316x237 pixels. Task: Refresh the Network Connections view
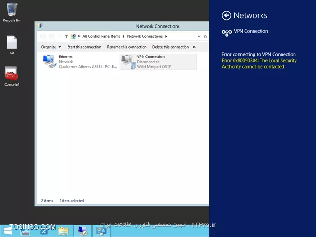[x=206, y=36]
